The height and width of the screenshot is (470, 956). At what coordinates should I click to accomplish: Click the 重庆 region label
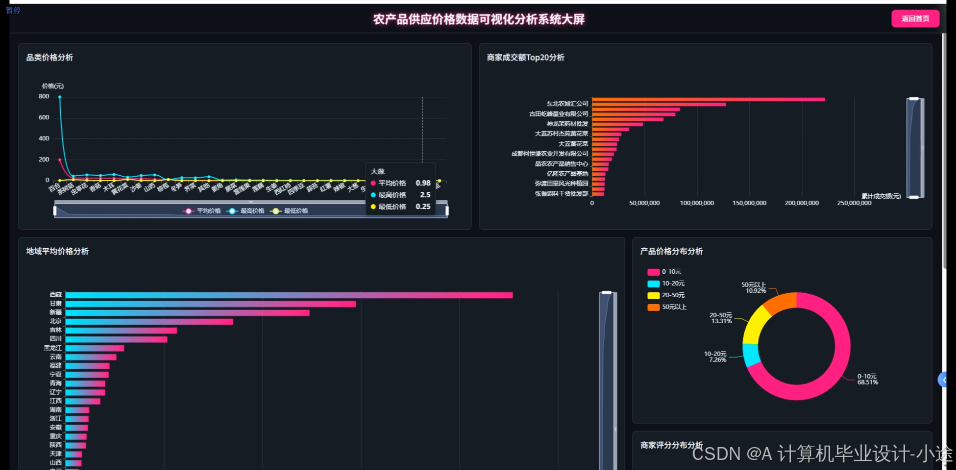[x=55, y=437]
